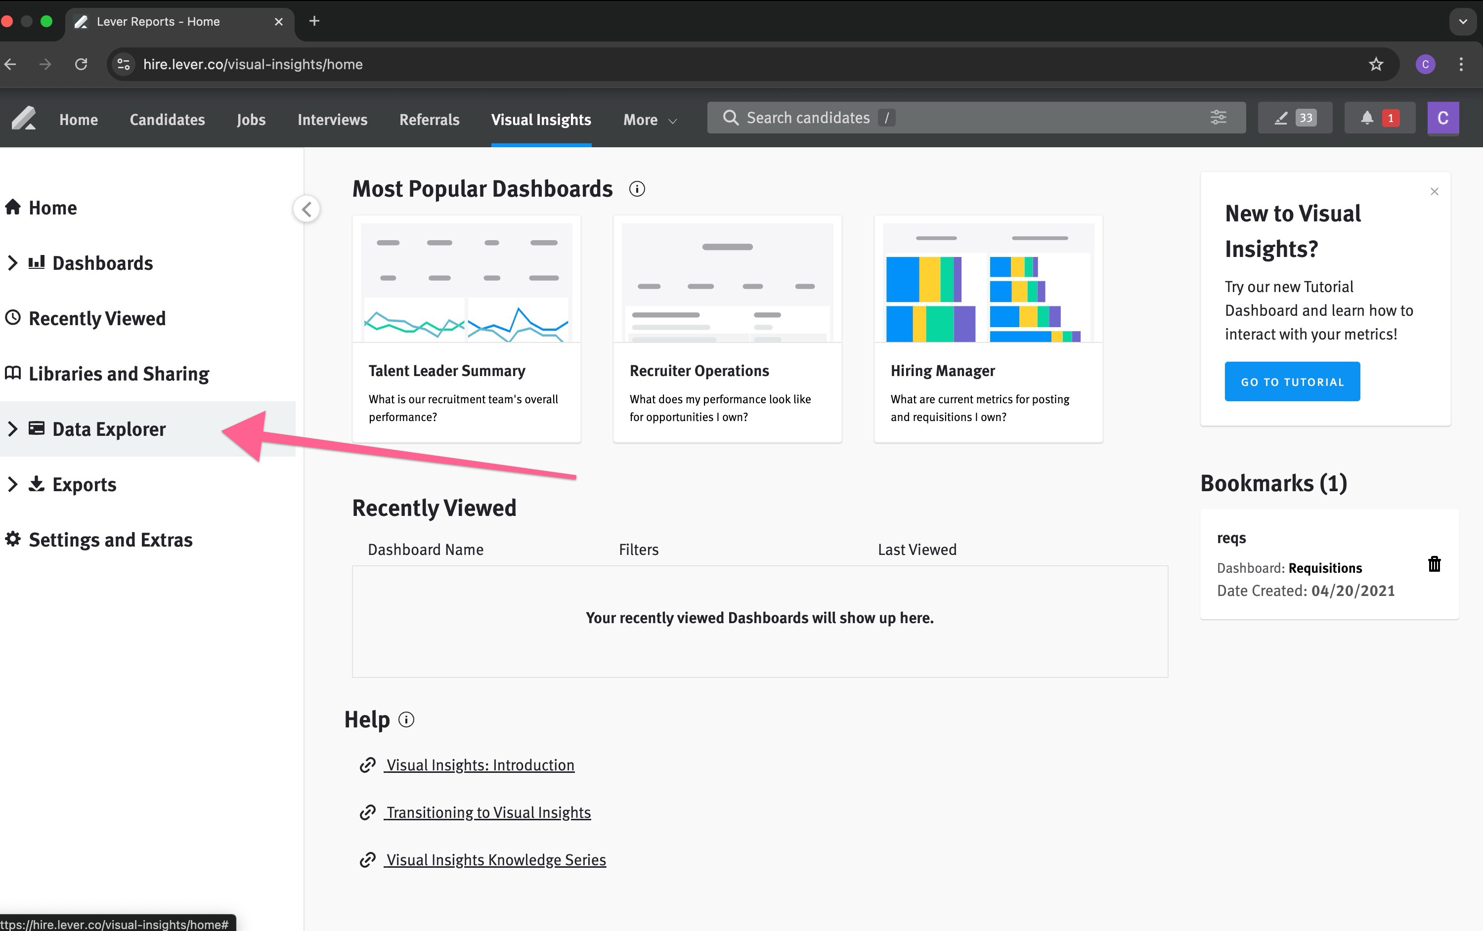Click the Lever logo icon
Viewport: 1483px width, 931px height.
point(23,118)
